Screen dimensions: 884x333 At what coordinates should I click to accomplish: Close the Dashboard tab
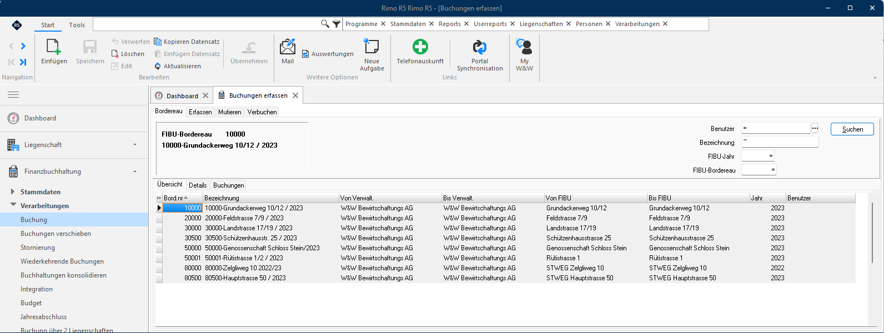click(205, 95)
